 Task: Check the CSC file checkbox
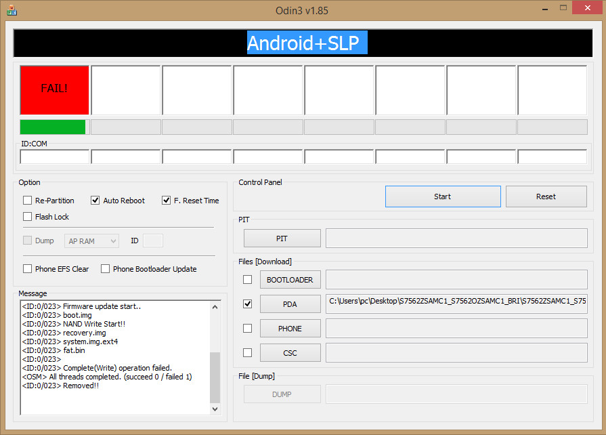(247, 352)
